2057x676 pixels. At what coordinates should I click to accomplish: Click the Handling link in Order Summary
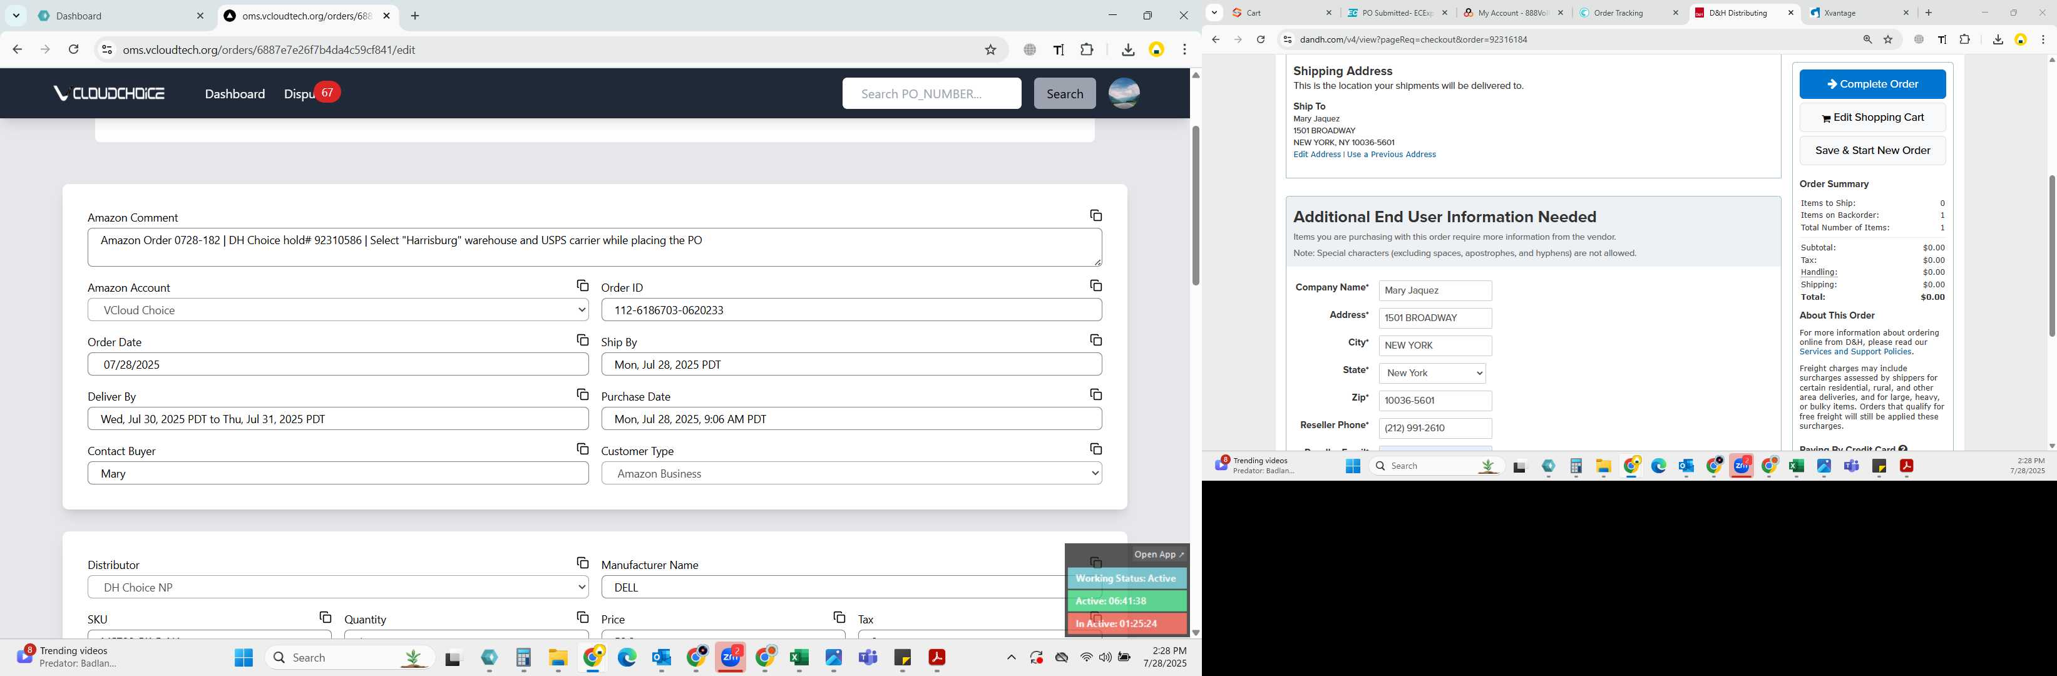tap(1818, 272)
